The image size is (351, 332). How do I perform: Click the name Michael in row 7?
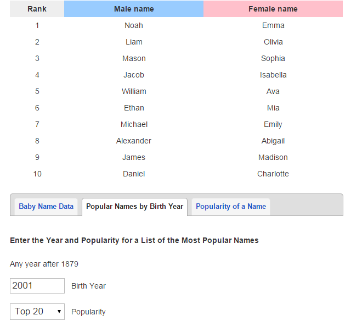tap(134, 124)
